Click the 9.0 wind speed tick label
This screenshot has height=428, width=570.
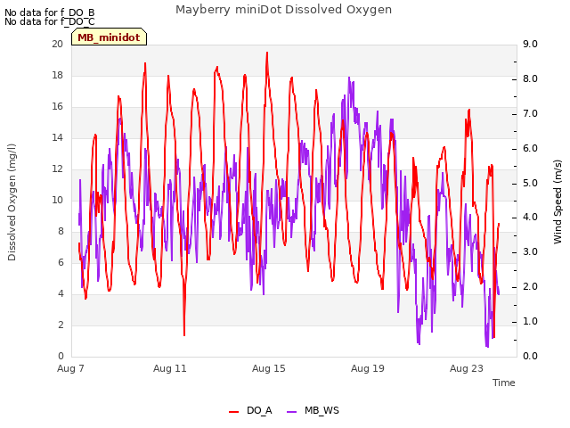(530, 44)
